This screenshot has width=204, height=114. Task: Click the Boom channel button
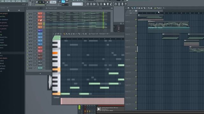(40, 65)
